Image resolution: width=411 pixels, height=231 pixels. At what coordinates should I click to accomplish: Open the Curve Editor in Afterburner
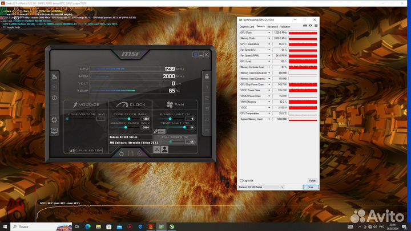pyautogui.click(x=86, y=151)
